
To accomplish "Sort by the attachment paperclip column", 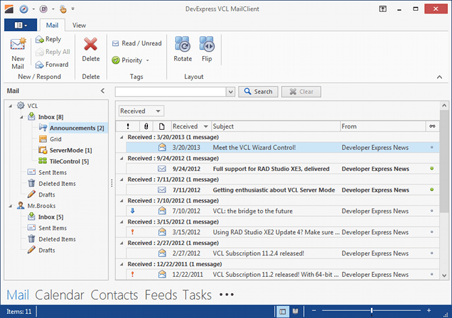I will click(146, 126).
